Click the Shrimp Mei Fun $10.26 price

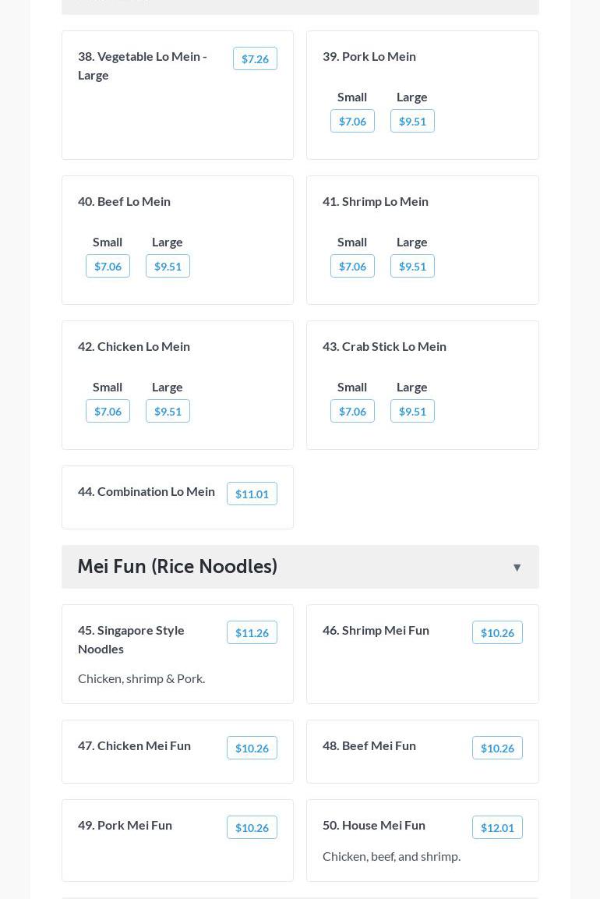pos(497,633)
